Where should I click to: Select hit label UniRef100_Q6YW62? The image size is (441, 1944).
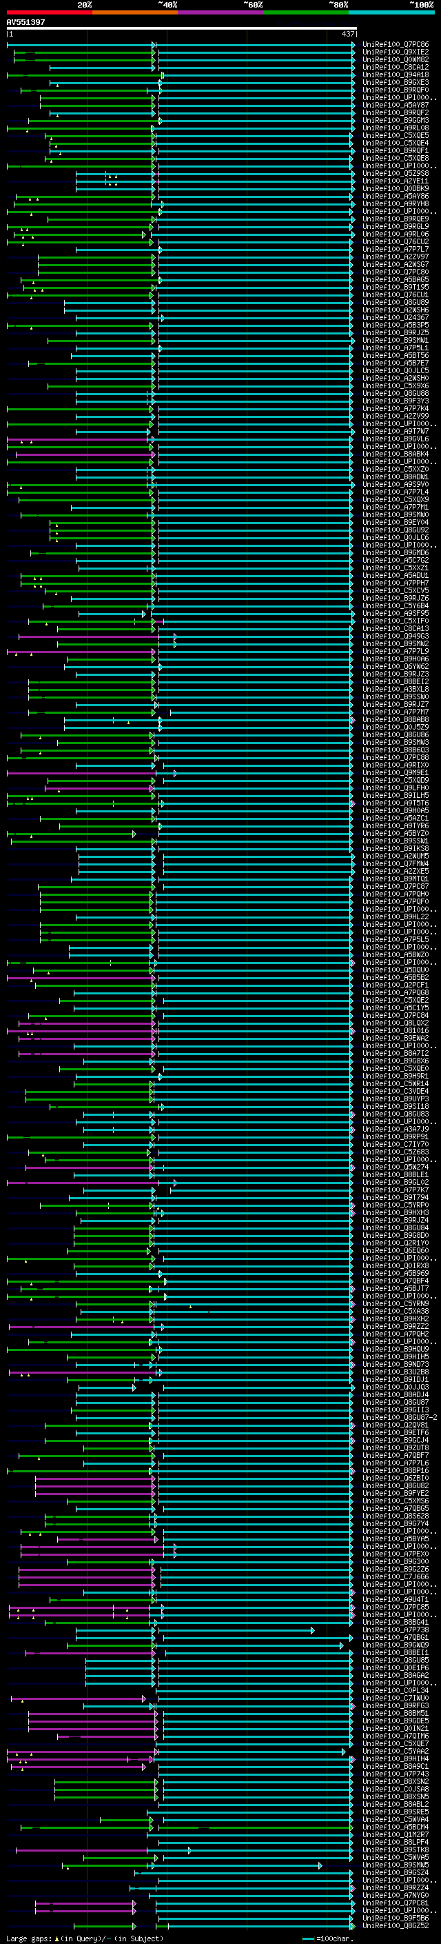point(396,666)
